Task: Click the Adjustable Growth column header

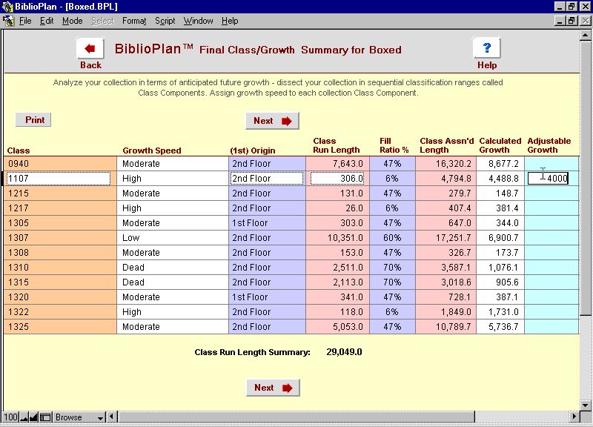Action: (549, 145)
